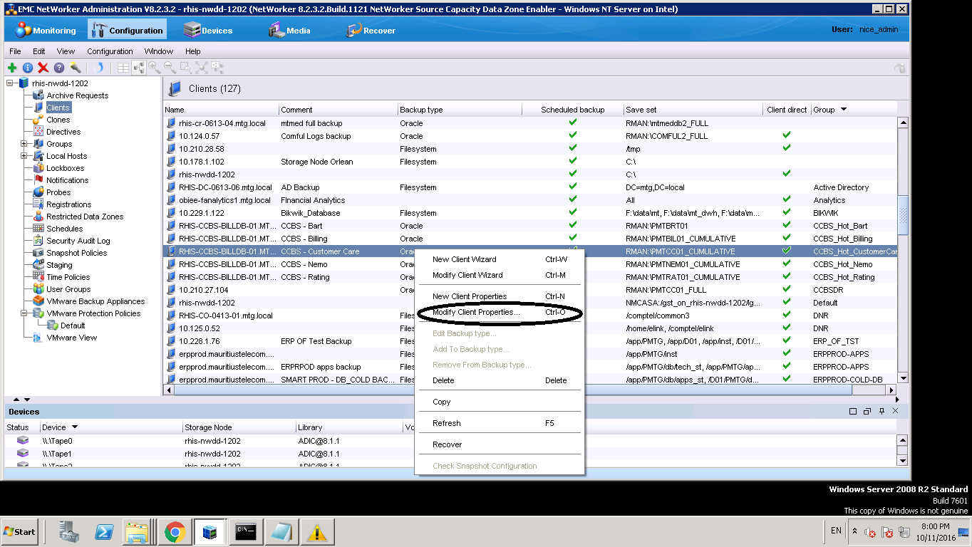Viewport: 972px width, 547px height.
Task: Open the Monitoring view
Action: point(46,31)
